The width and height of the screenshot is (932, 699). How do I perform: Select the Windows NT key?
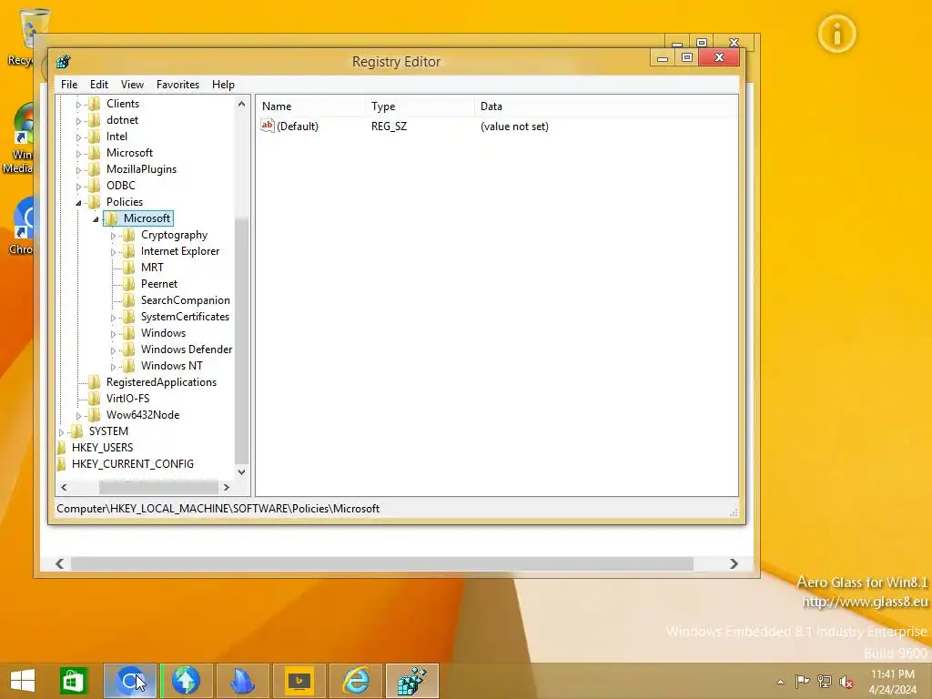click(172, 366)
